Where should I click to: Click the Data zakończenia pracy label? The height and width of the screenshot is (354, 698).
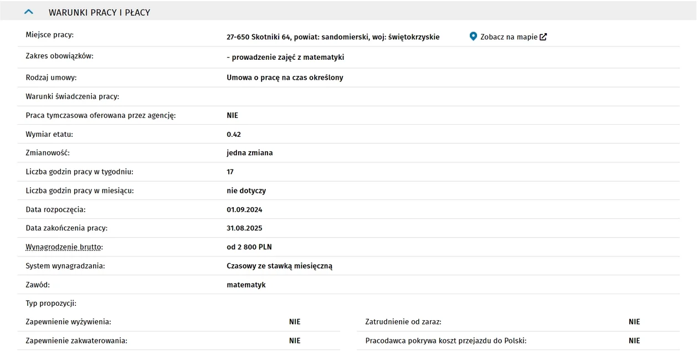(66, 228)
